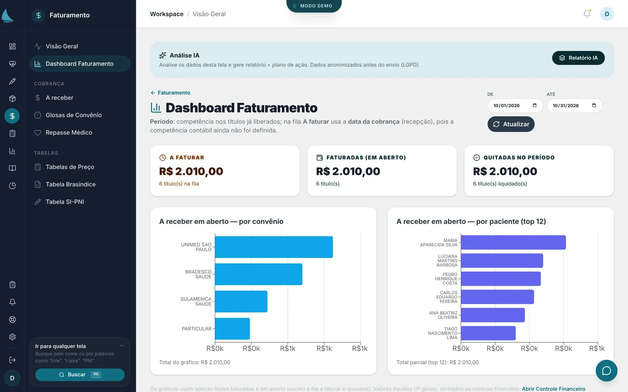628x392 pixels.
Task: Open the bar chart icon in rail
Action: coord(12,151)
